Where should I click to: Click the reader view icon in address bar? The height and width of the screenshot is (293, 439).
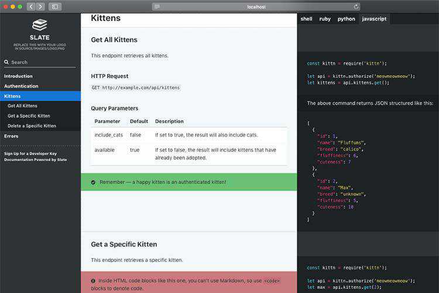(157, 6)
